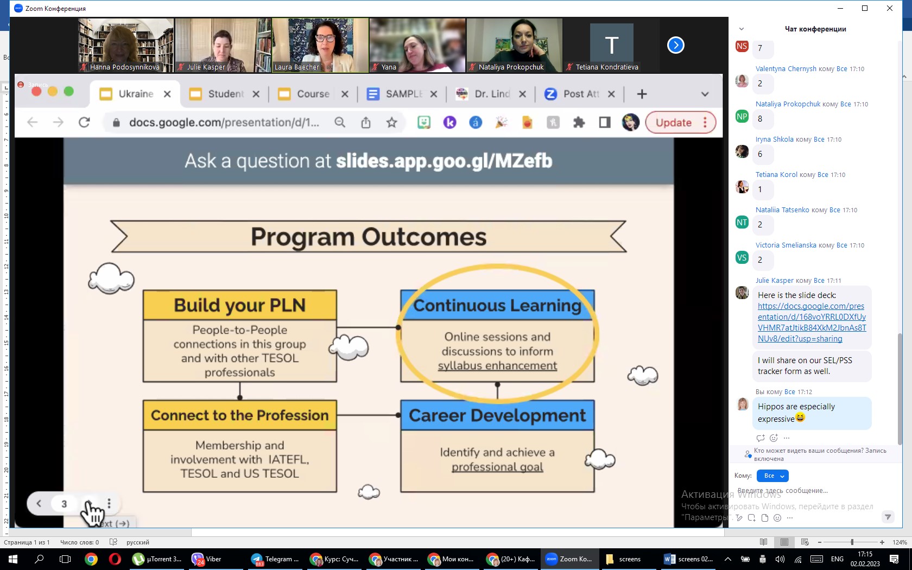The width and height of the screenshot is (912, 570).
Task: Click 'Кто может видеть ваши сообщения?' notice
Action: 820,454
